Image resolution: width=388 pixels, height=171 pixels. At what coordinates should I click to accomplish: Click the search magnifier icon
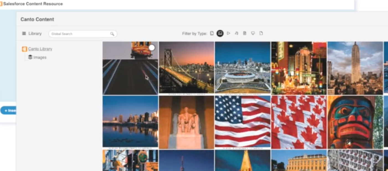(112, 34)
